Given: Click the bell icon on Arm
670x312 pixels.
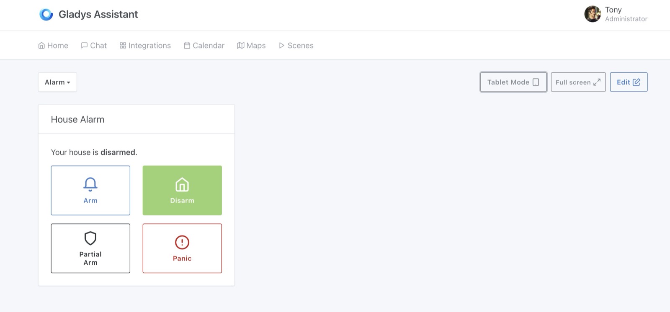Looking at the screenshot, I should [x=90, y=184].
